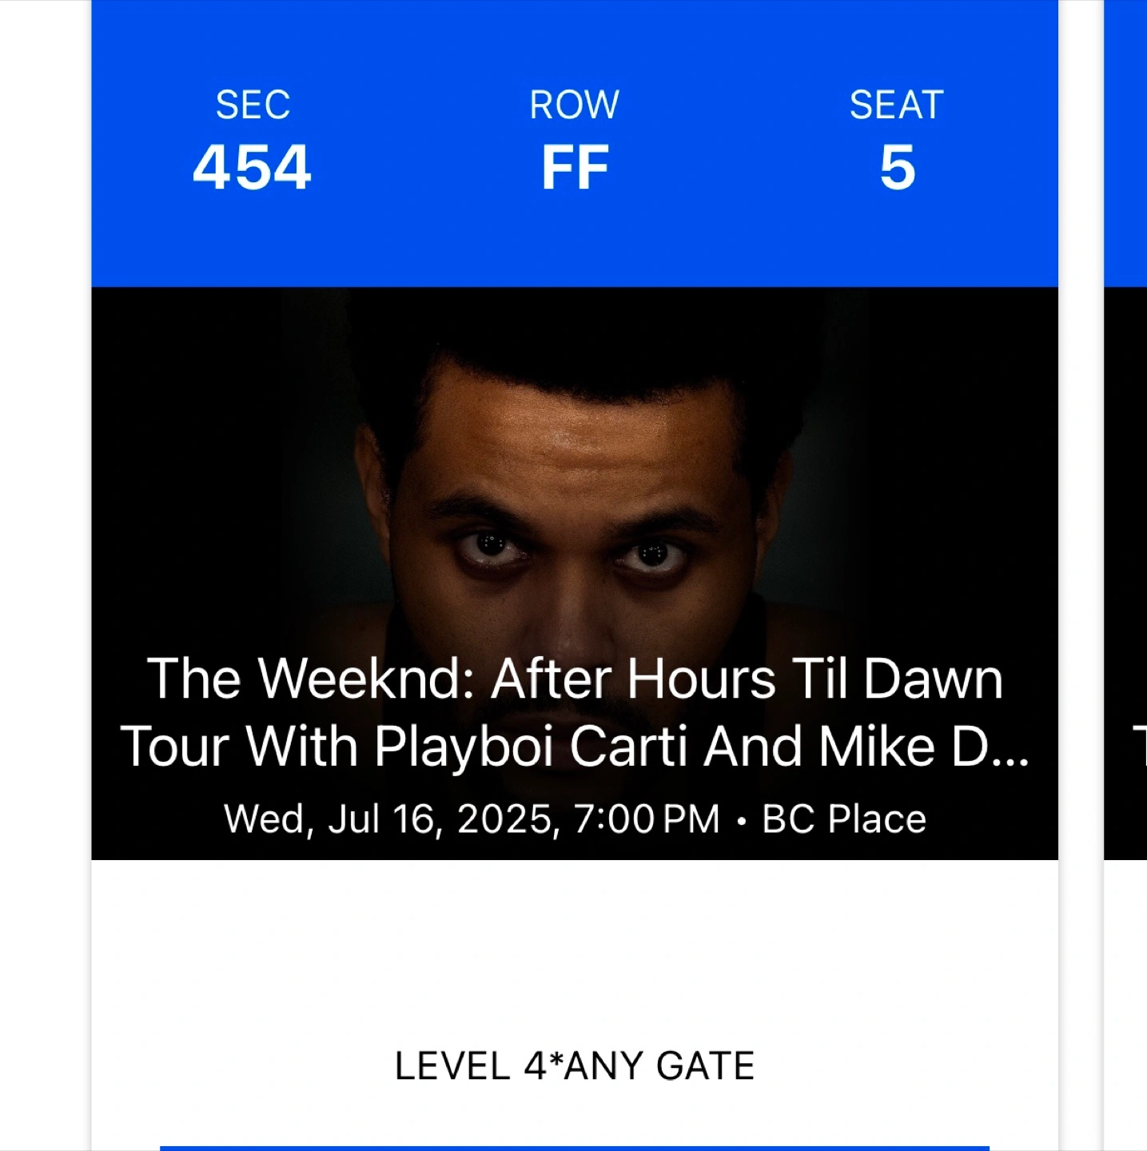Tap the white area above LEVEL 4
This screenshot has height=1151, width=1147.
click(x=575, y=951)
